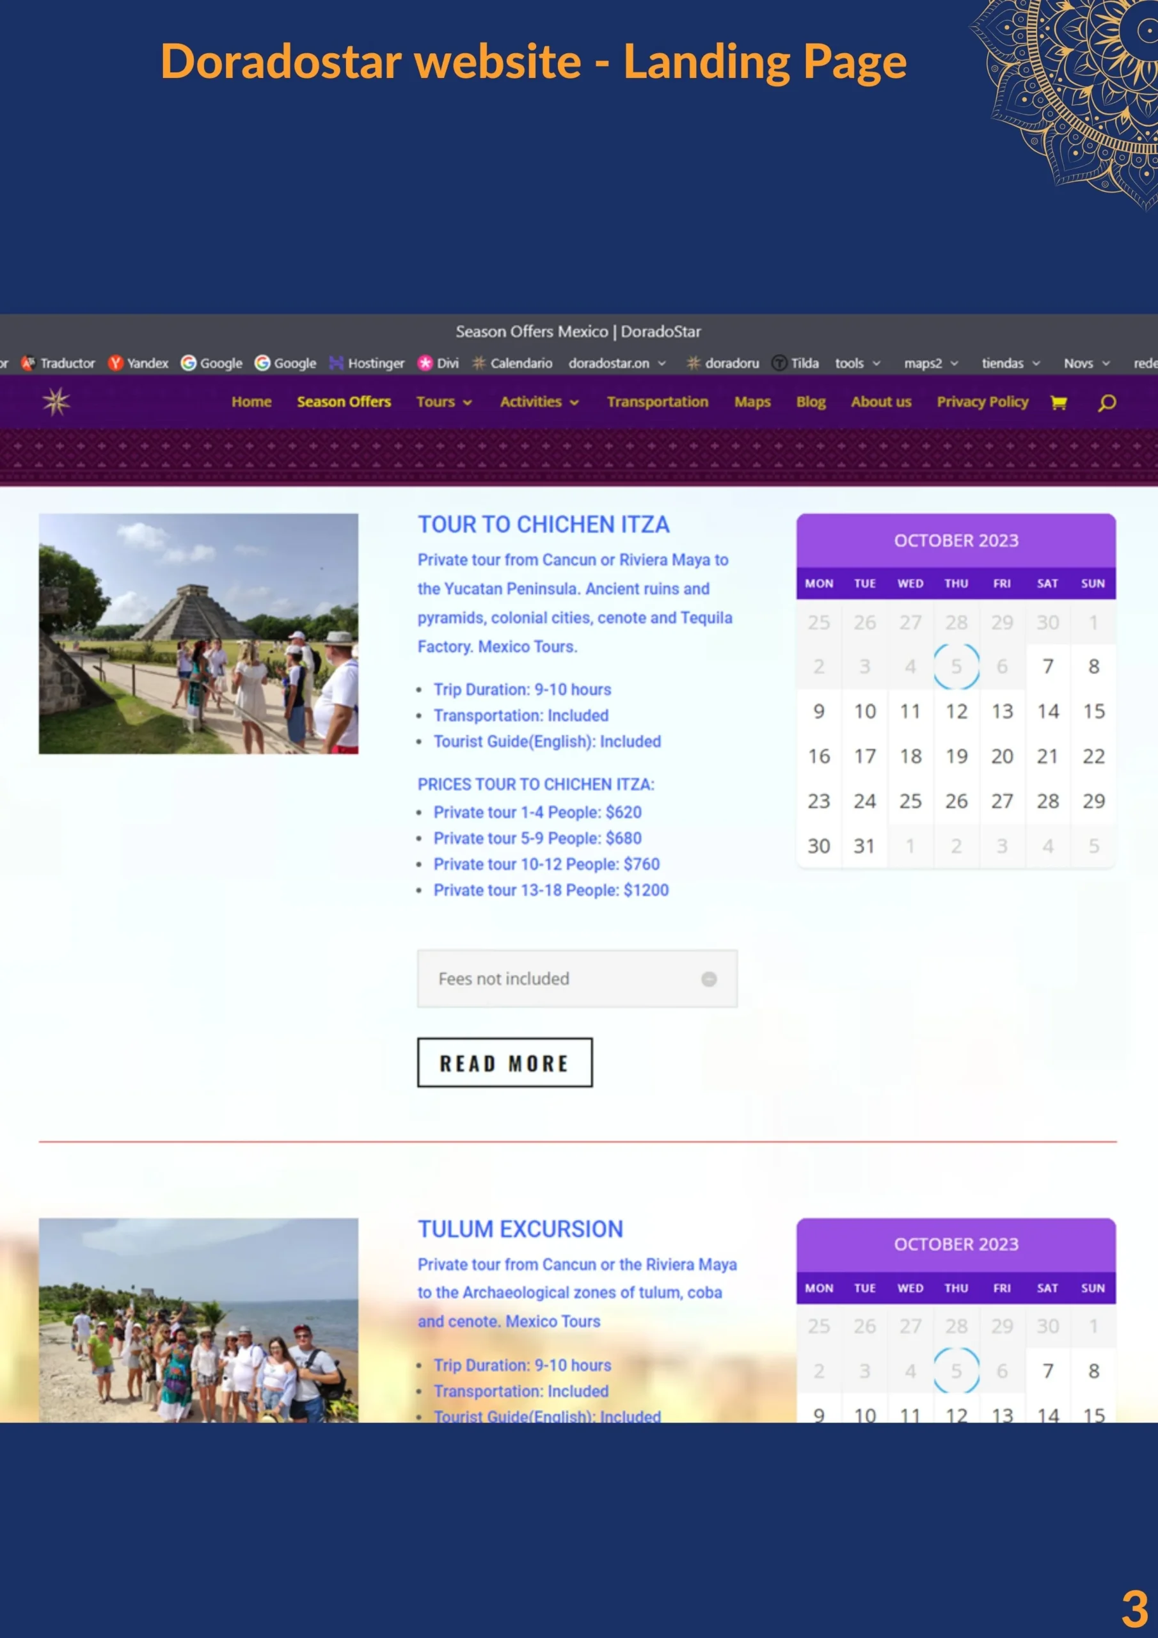
Task: Click the READ MORE button
Action: tap(504, 1062)
